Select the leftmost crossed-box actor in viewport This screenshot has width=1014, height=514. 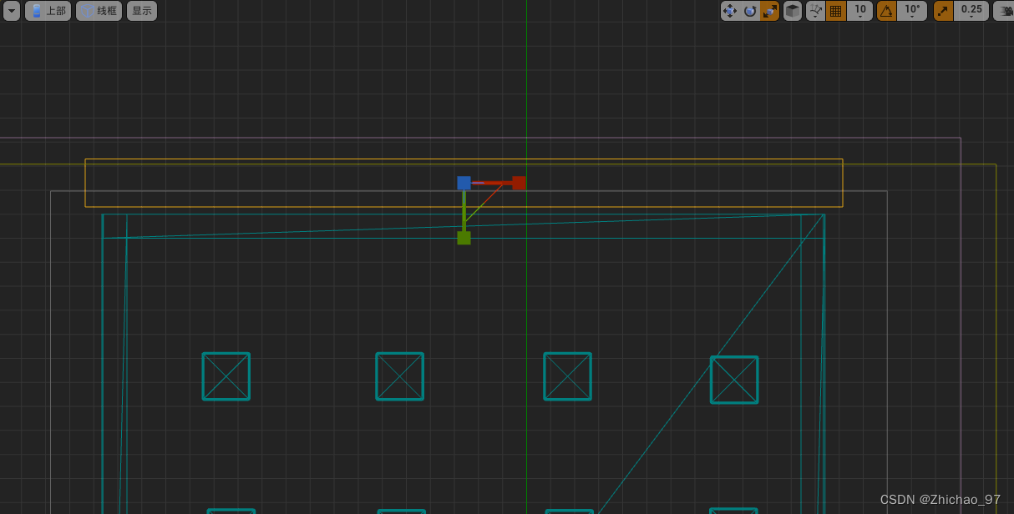pos(226,376)
